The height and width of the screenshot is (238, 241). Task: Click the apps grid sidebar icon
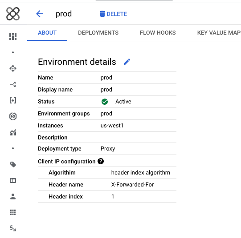[x=13, y=212]
